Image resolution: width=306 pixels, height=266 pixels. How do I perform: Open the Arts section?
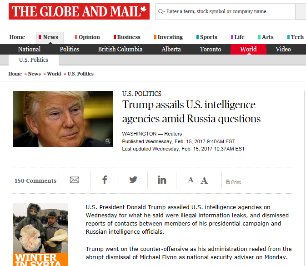click(x=266, y=37)
